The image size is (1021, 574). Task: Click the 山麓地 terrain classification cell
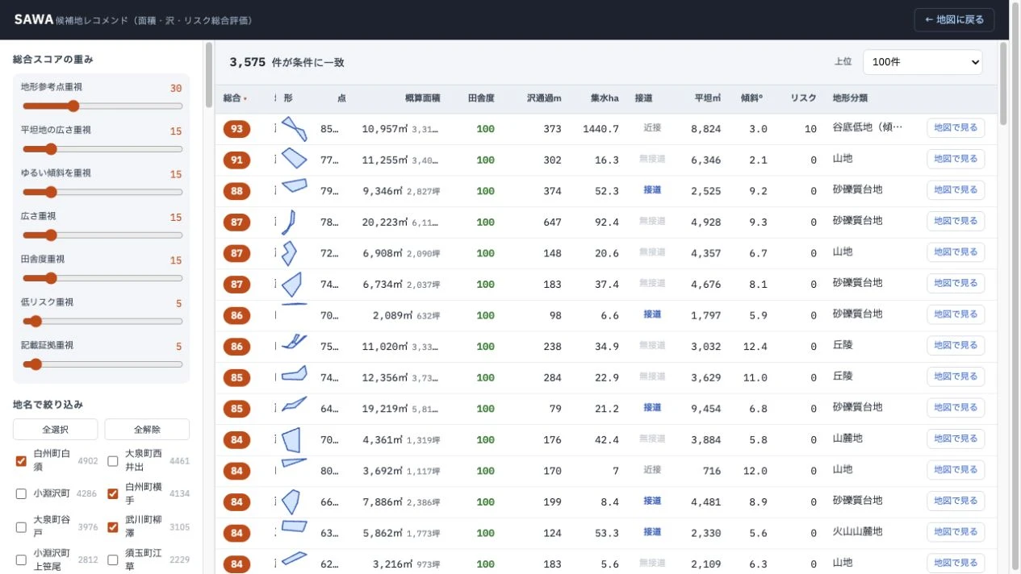(847, 439)
